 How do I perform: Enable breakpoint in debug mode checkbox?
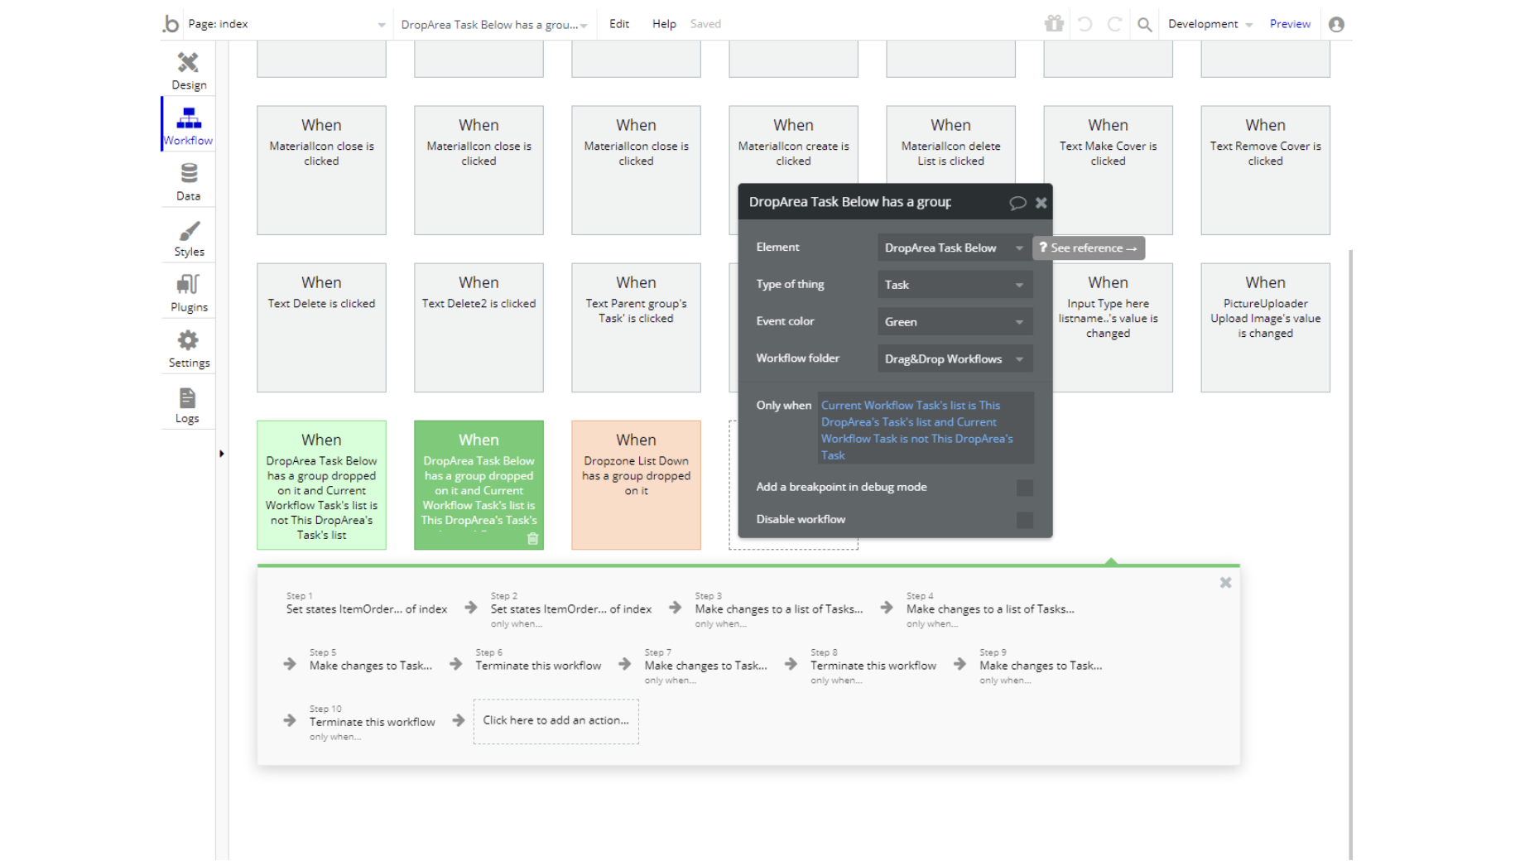pos(1025,488)
